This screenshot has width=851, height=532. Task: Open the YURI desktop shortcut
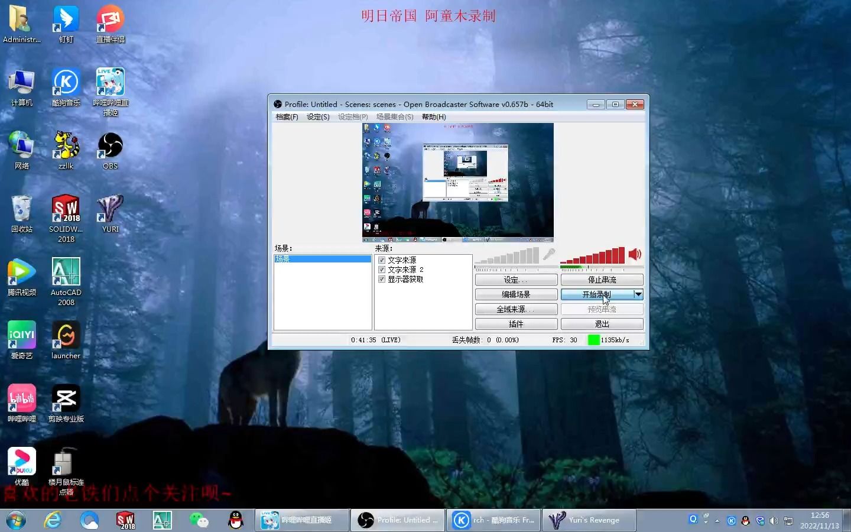[x=110, y=214]
